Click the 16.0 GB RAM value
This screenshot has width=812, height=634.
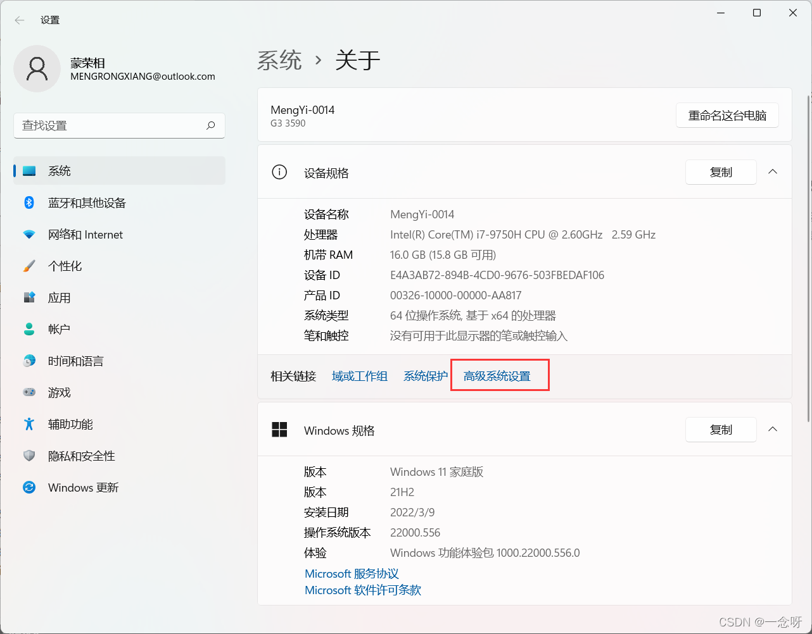(x=443, y=255)
